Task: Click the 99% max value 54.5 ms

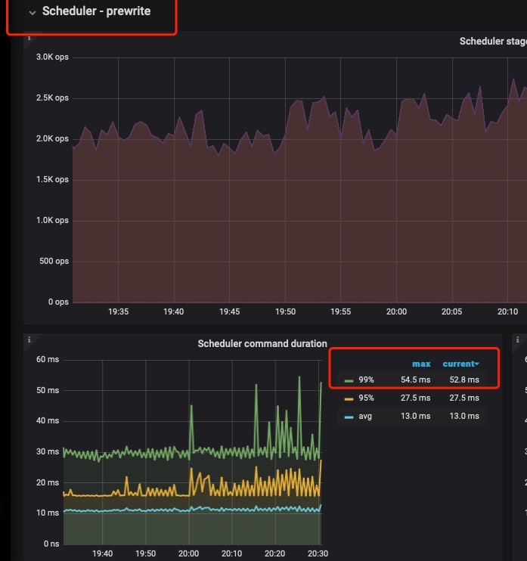Action: (415, 379)
